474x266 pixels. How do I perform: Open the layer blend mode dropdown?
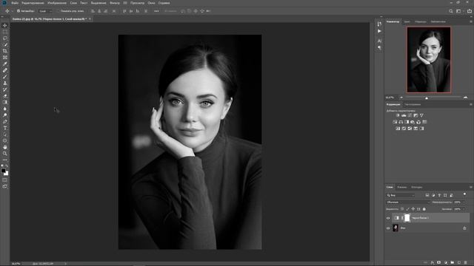408,202
